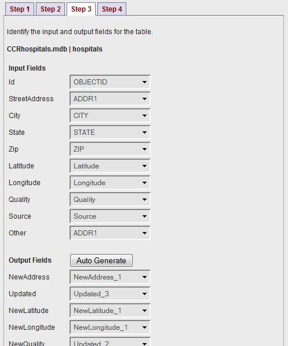
Task: Open the Latitude input field dropdown
Action: coord(110,166)
